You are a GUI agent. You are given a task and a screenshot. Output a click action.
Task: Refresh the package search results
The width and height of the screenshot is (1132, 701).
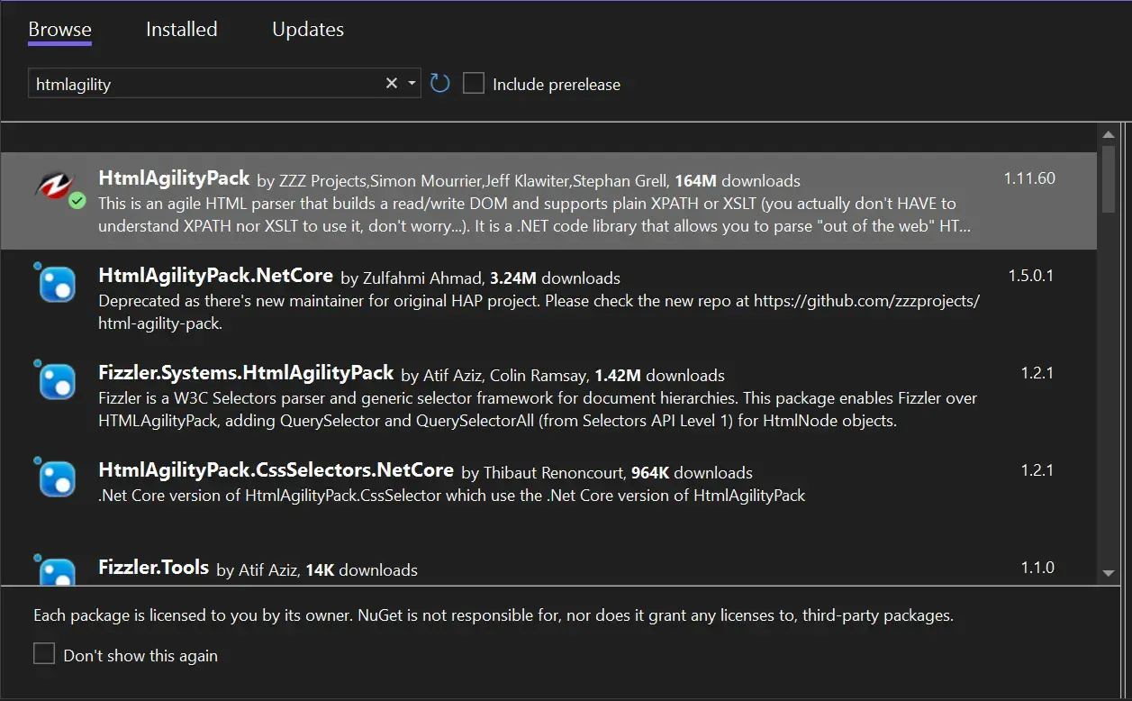(x=439, y=84)
